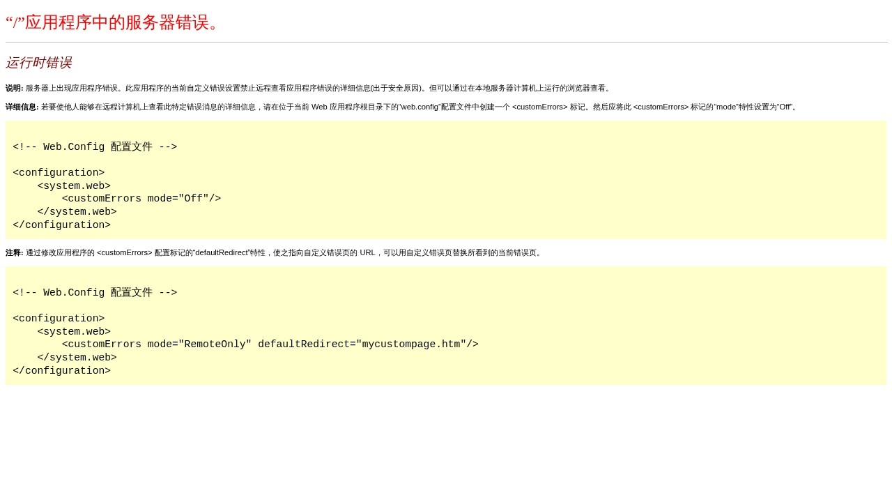Click the 说明 paragraph about 服务器上出现应用程序错误

pos(318,89)
